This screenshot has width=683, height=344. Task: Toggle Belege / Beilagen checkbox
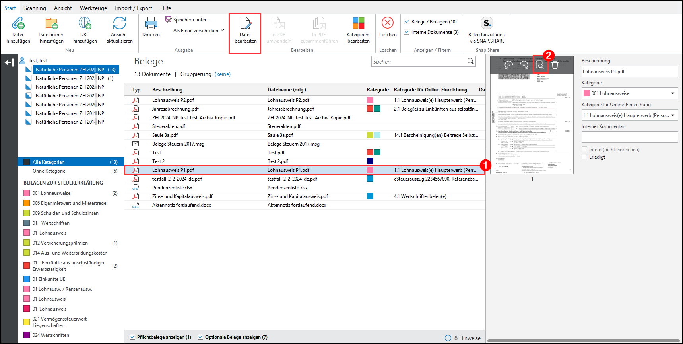pyautogui.click(x=407, y=21)
